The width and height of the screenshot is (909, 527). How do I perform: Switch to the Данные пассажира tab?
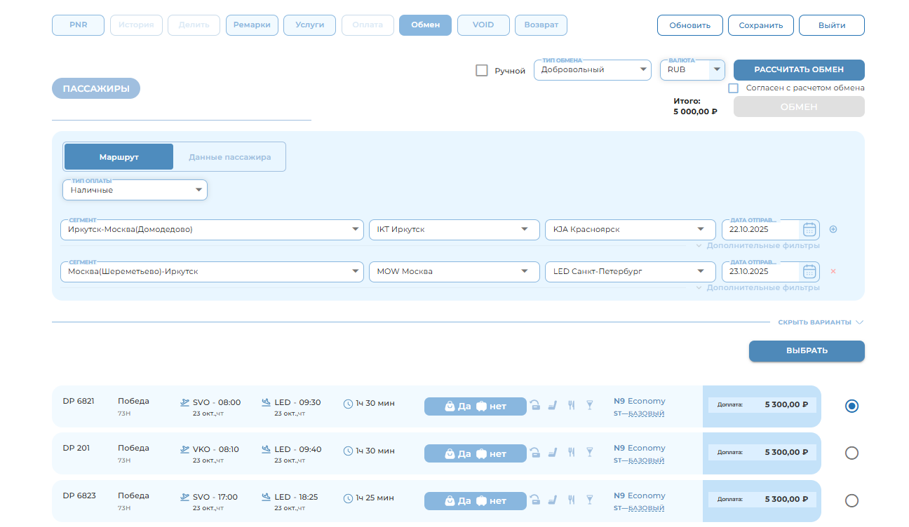pyautogui.click(x=229, y=156)
